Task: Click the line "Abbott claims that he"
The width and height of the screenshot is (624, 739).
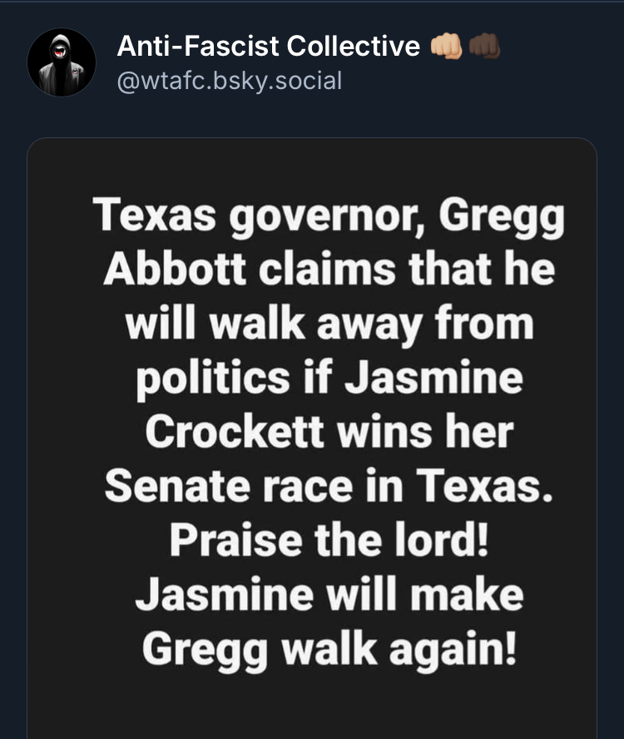Action: click(x=329, y=272)
